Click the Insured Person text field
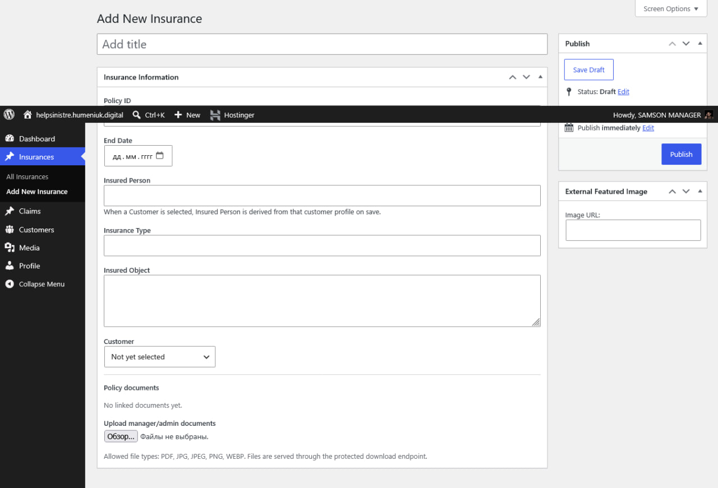This screenshot has height=488, width=718. (x=322, y=196)
